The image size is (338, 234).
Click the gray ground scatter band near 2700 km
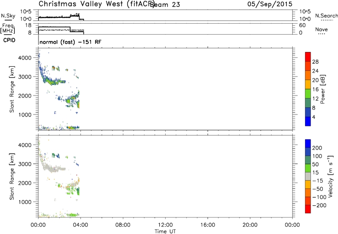pyautogui.click(x=54, y=168)
